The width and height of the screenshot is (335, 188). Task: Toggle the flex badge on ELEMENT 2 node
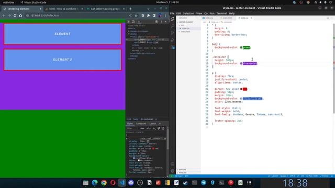tap(156, 42)
